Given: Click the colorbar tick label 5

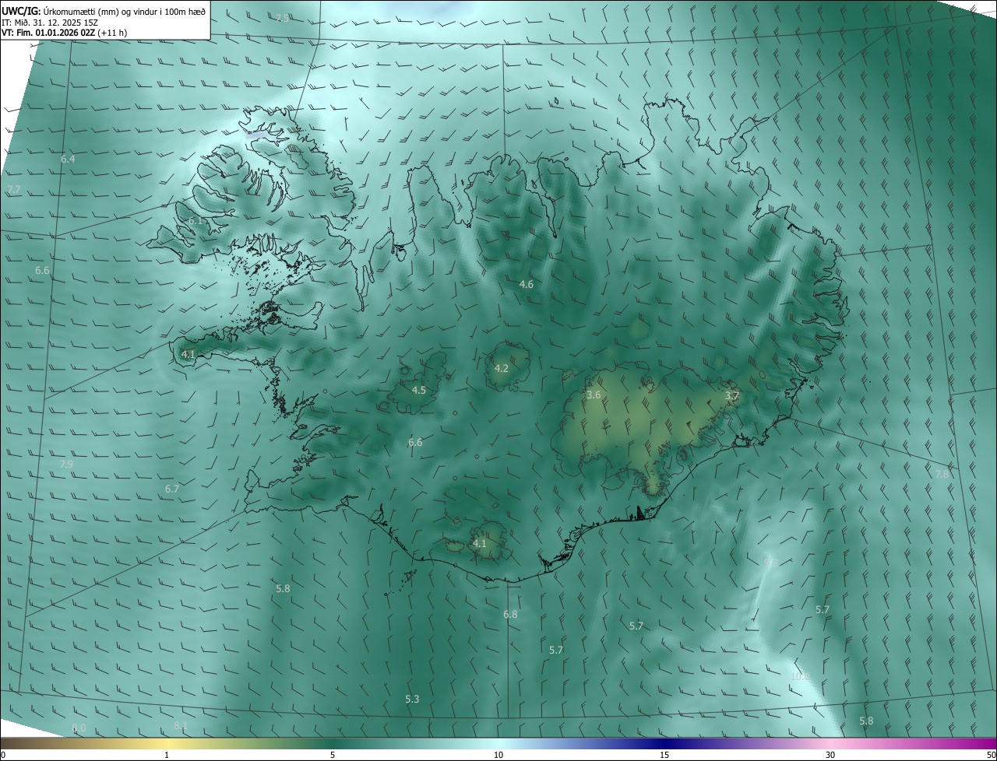Looking at the screenshot, I should [x=333, y=755].
